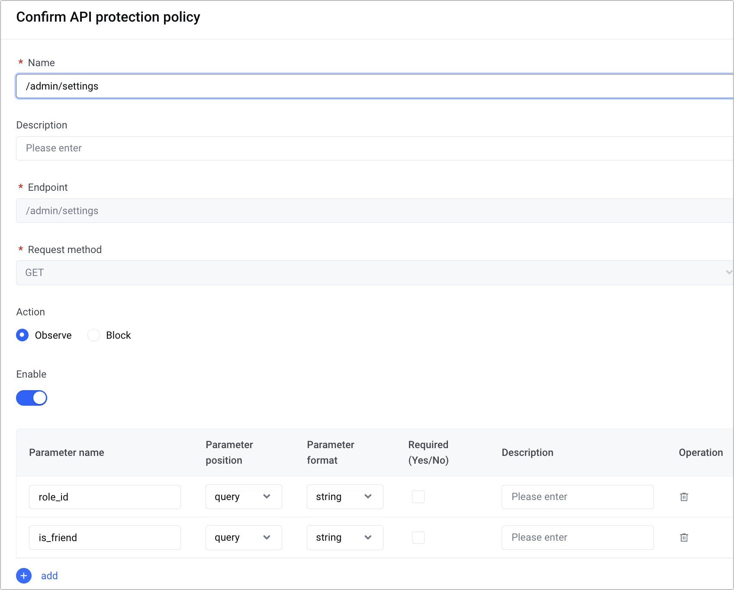Open Parameter format dropdown for is_friend
The width and height of the screenshot is (734, 590).
345,537
